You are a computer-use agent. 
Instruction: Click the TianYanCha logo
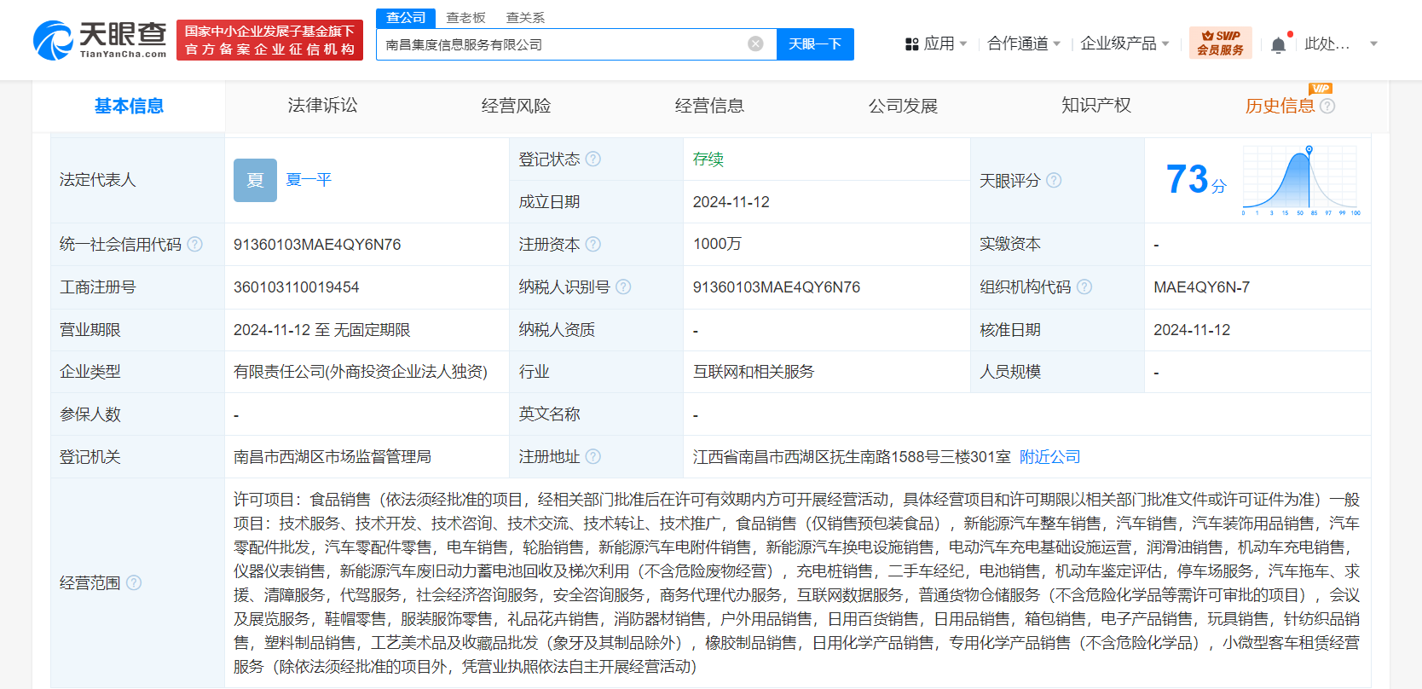100,40
